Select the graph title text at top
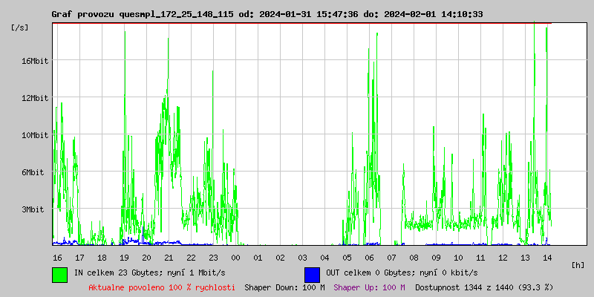Image resolution: width=594 pixels, height=297 pixels. (267, 14)
